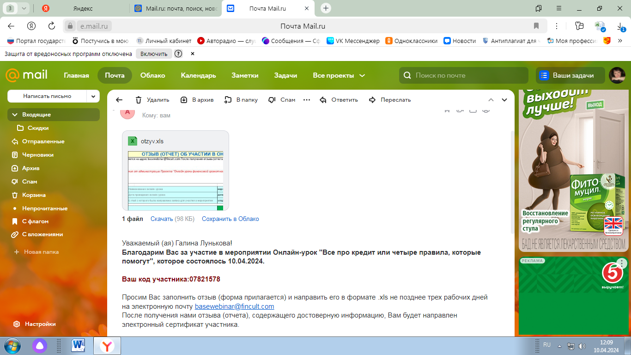Click Yandex Я home button
The image size is (631, 355).
point(31,26)
